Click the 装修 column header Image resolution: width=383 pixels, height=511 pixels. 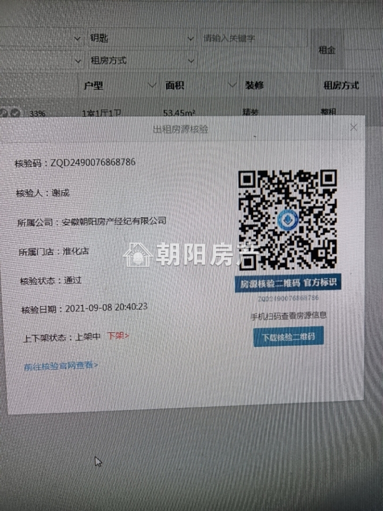[254, 85]
